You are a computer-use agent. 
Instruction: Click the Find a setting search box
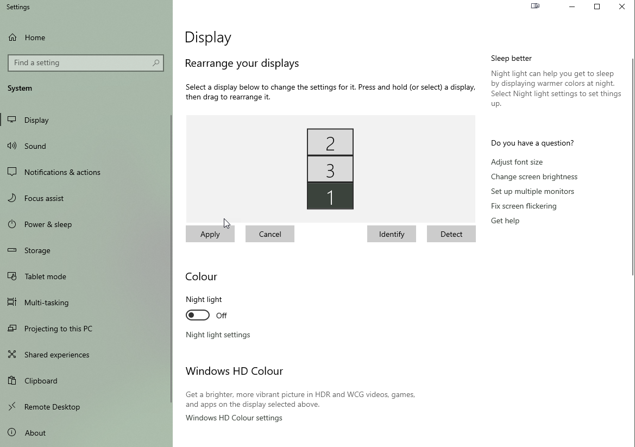pos(81,63)
